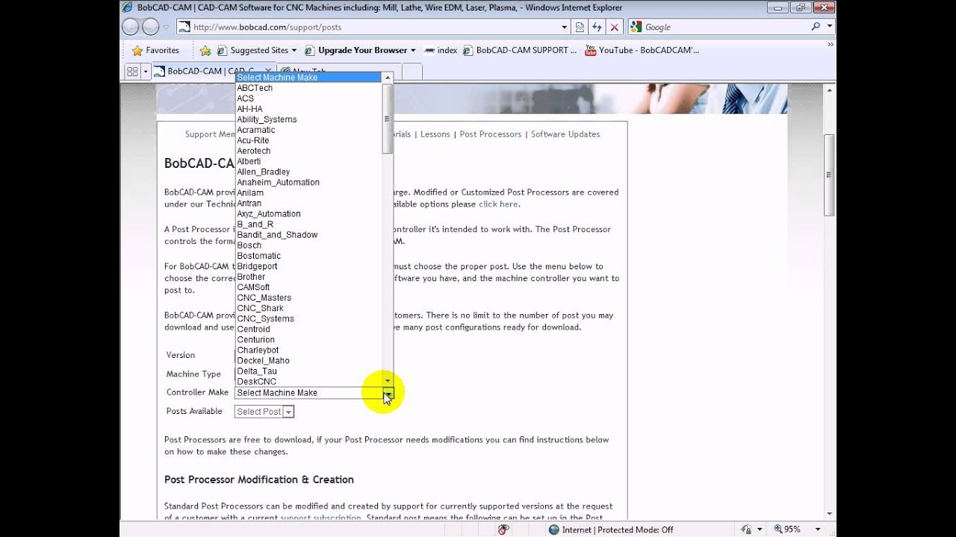Open YouTube - BobCADCAM favorites bookmark
Viewport: 956px width, 537px height.
(643, 50)
